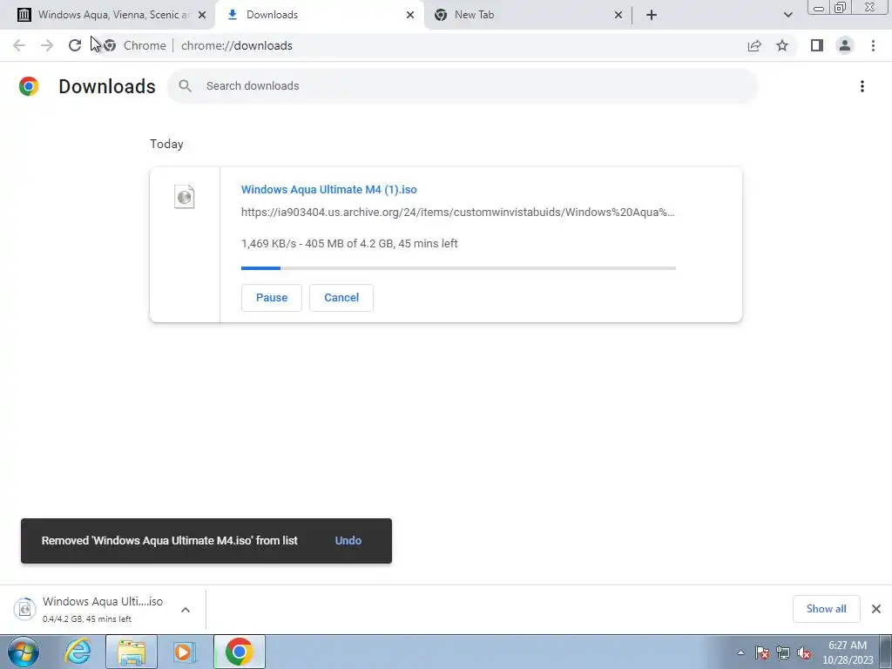Click the removed from list notification text
The image size is (892, 669).
(x=170, y=540)
